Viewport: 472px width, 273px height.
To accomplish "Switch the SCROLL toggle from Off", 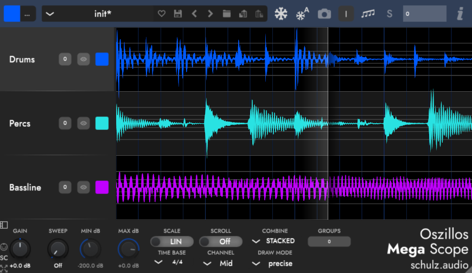I will coord(220,242).
